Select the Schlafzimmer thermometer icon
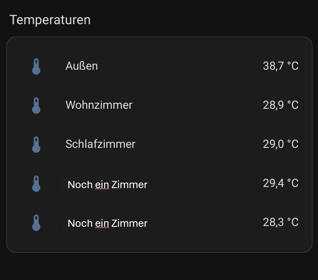Image resolution: width=318 pixels, height=280 pixels. 36,145
